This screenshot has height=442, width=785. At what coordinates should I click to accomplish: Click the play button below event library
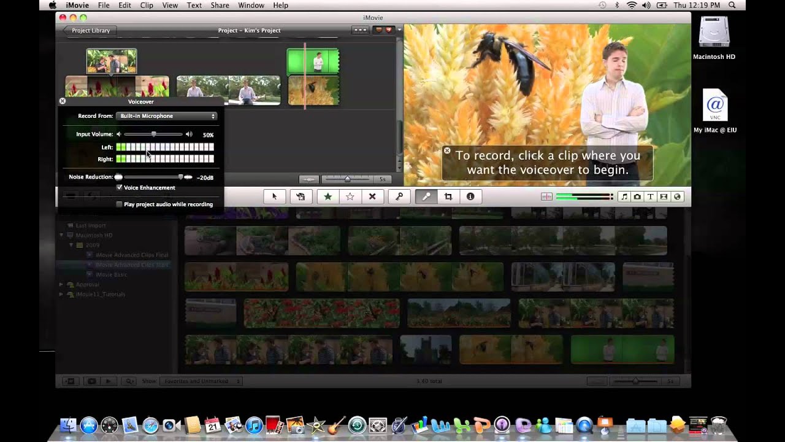[109, 381]
